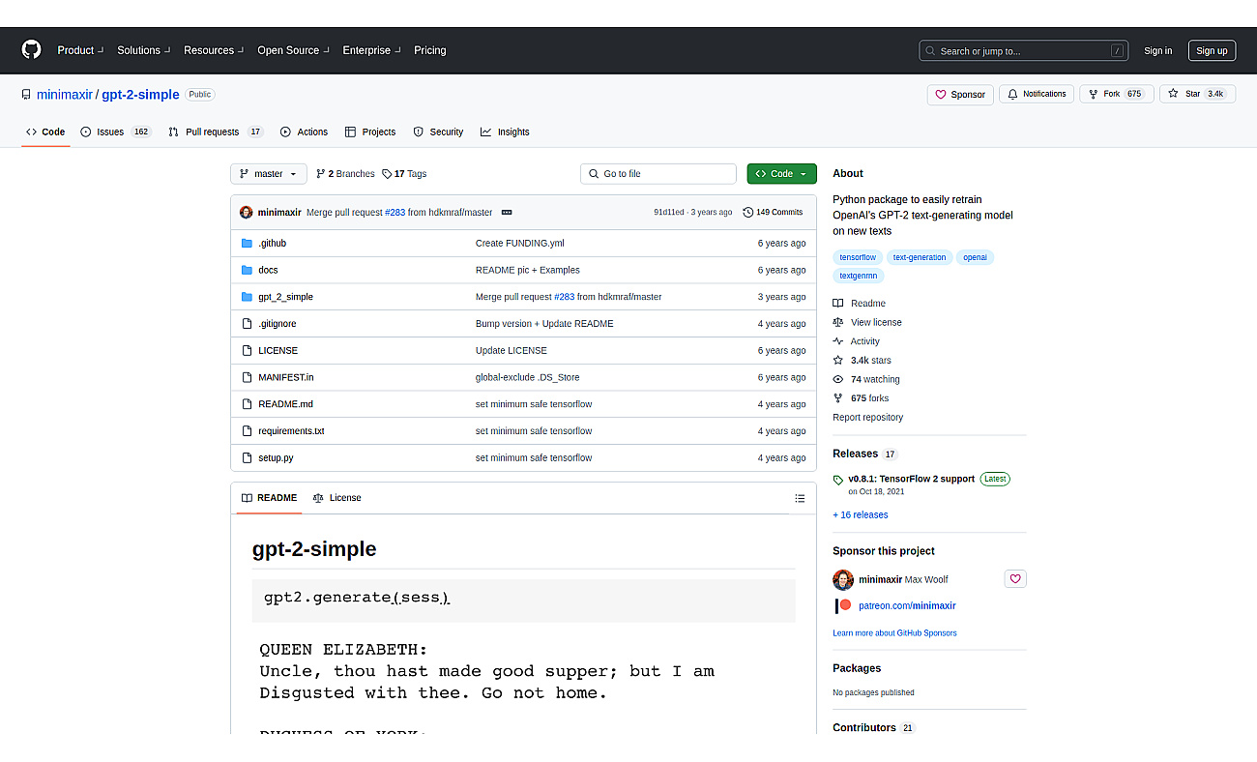Open the Solutions menu
This screenshot has width=1257, height=762.
[x=144, y=50]
